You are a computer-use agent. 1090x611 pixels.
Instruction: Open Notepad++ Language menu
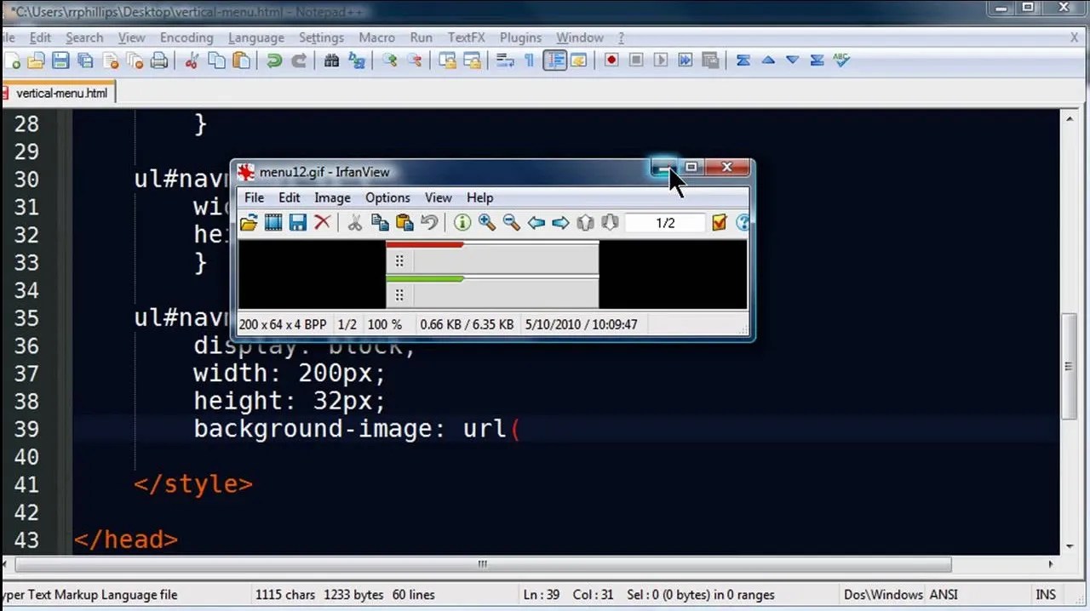click(x=256, y=37)
